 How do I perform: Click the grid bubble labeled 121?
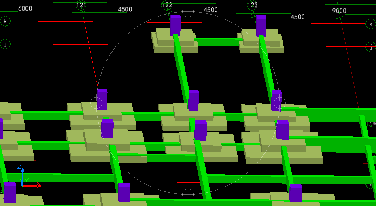point(81,5)
